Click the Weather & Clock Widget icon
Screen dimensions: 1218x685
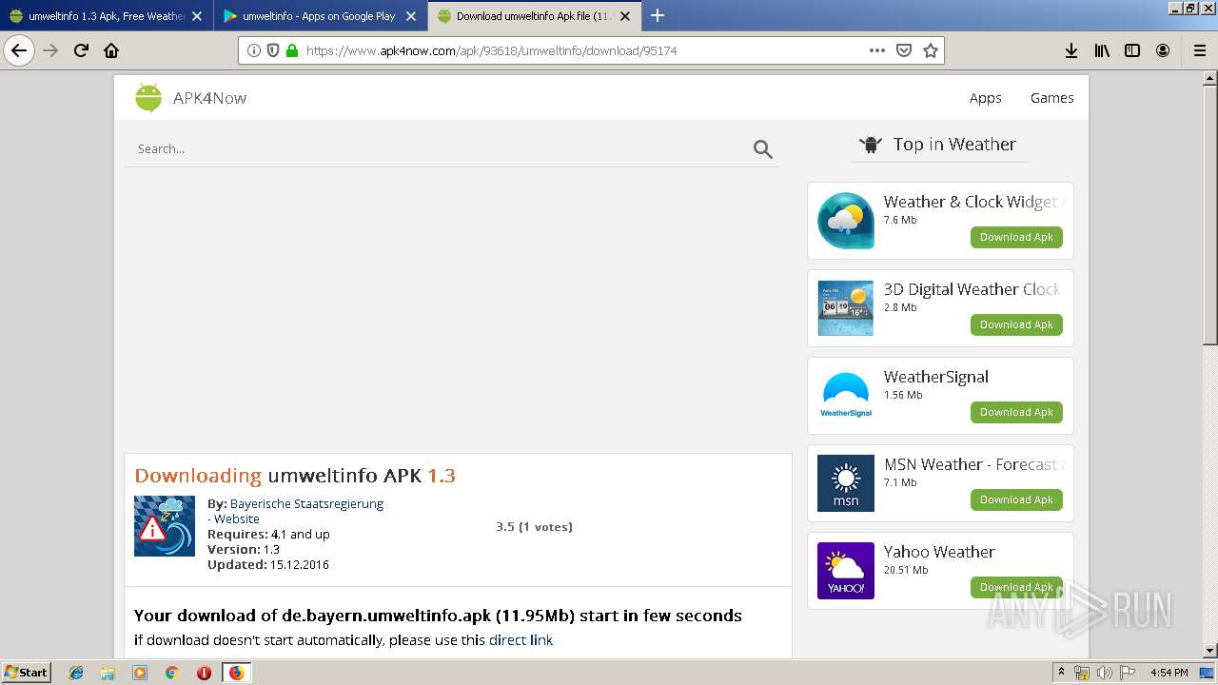pos(846,221)
